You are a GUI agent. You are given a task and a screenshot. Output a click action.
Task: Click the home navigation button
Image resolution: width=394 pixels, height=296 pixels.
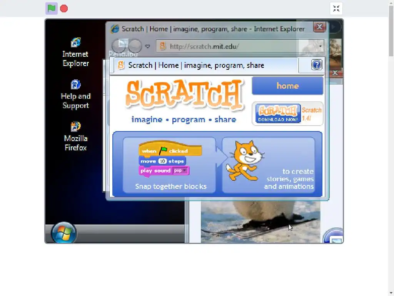287,86
